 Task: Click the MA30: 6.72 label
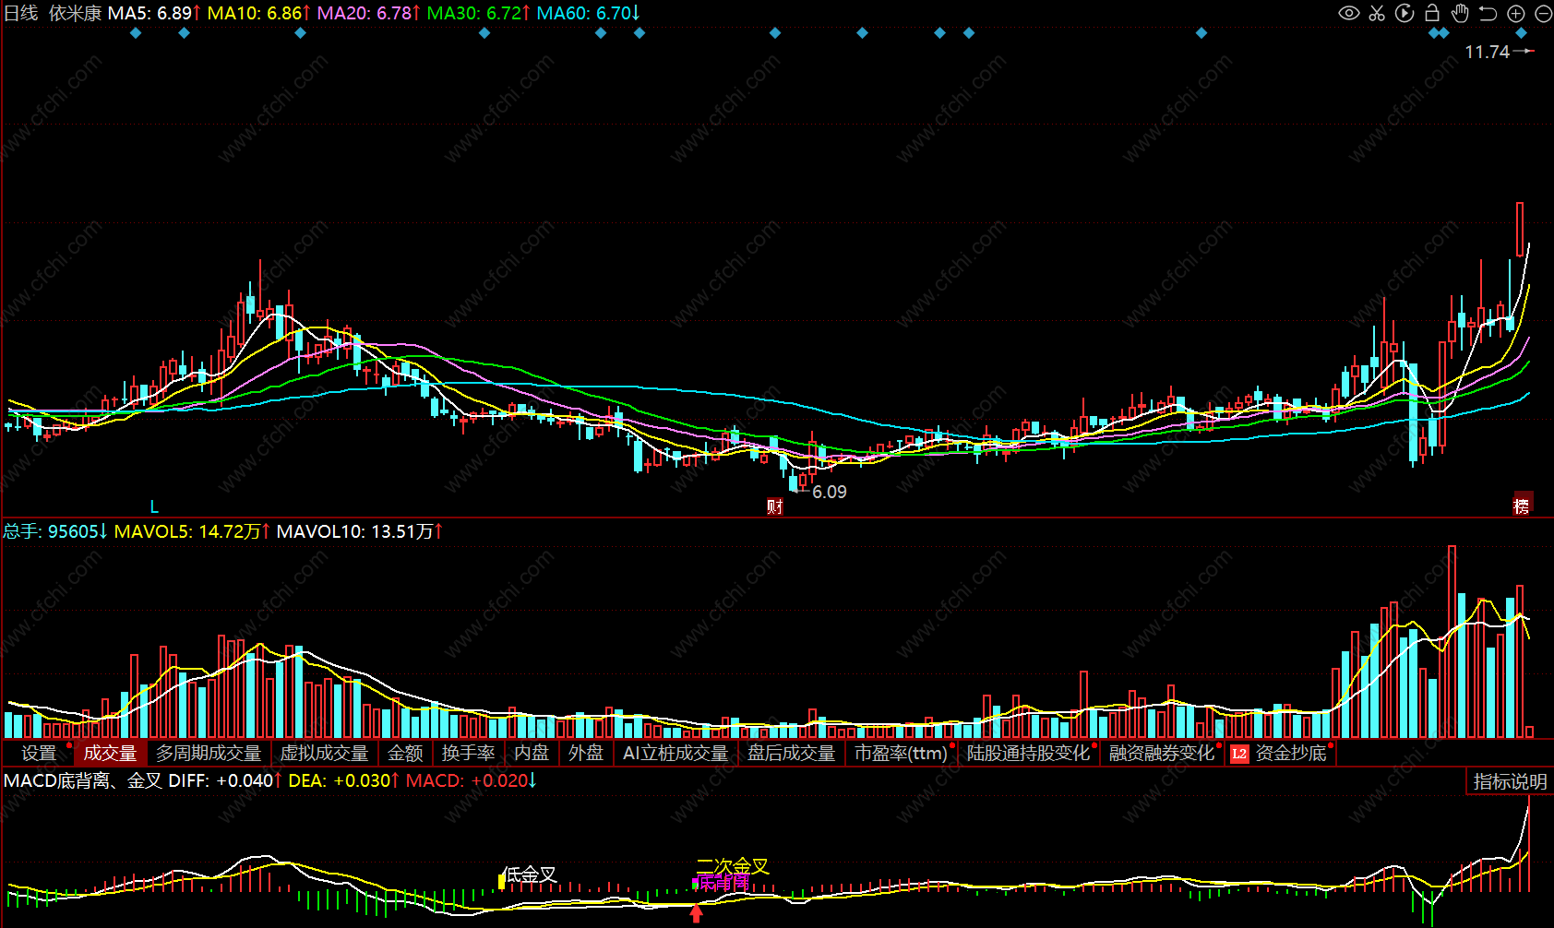click(x=479, y=13)
